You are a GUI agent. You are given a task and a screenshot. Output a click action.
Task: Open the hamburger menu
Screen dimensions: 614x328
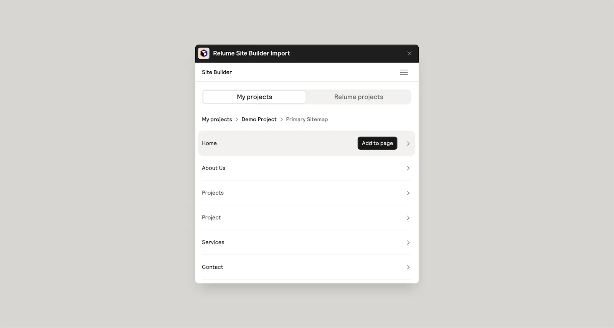404,72
